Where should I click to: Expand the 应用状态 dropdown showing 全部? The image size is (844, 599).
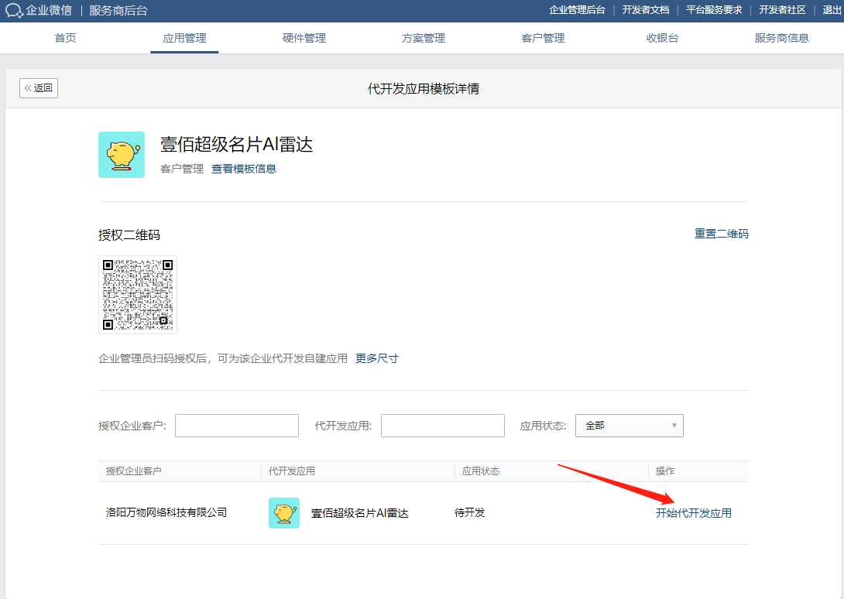[x=630, y=426]
